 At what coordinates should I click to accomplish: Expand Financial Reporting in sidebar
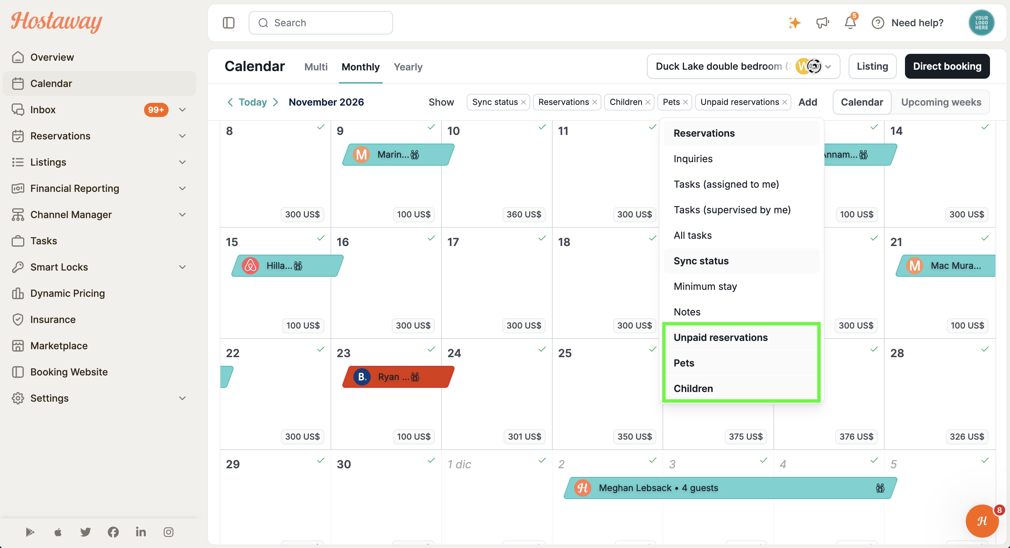click(182, 188)
